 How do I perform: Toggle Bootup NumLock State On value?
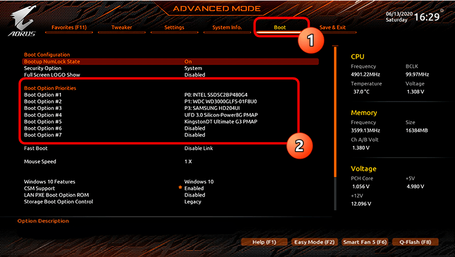[x=188, y=62]
